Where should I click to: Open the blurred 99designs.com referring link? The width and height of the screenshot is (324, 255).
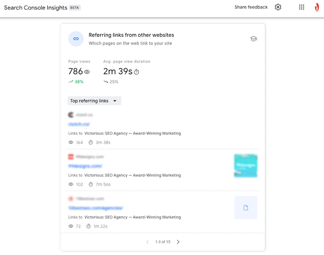85,166
